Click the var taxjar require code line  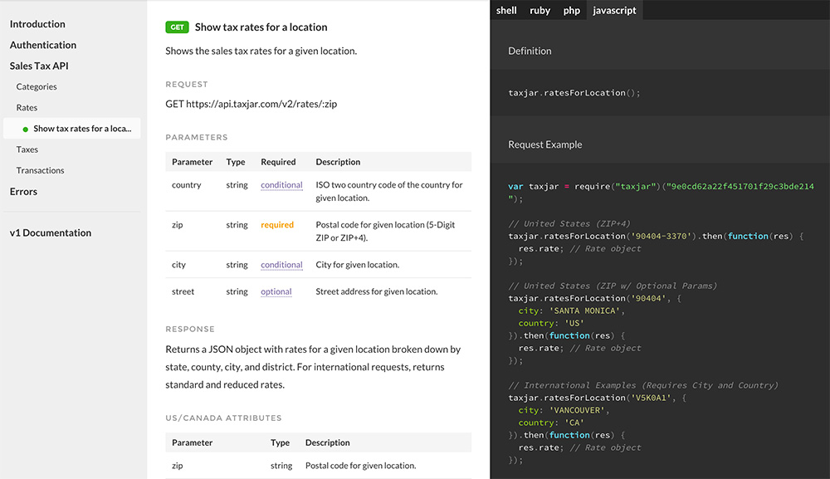pyautogui.click(x=661, y=186)
